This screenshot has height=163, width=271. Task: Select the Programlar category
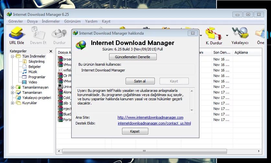[37, 77]
